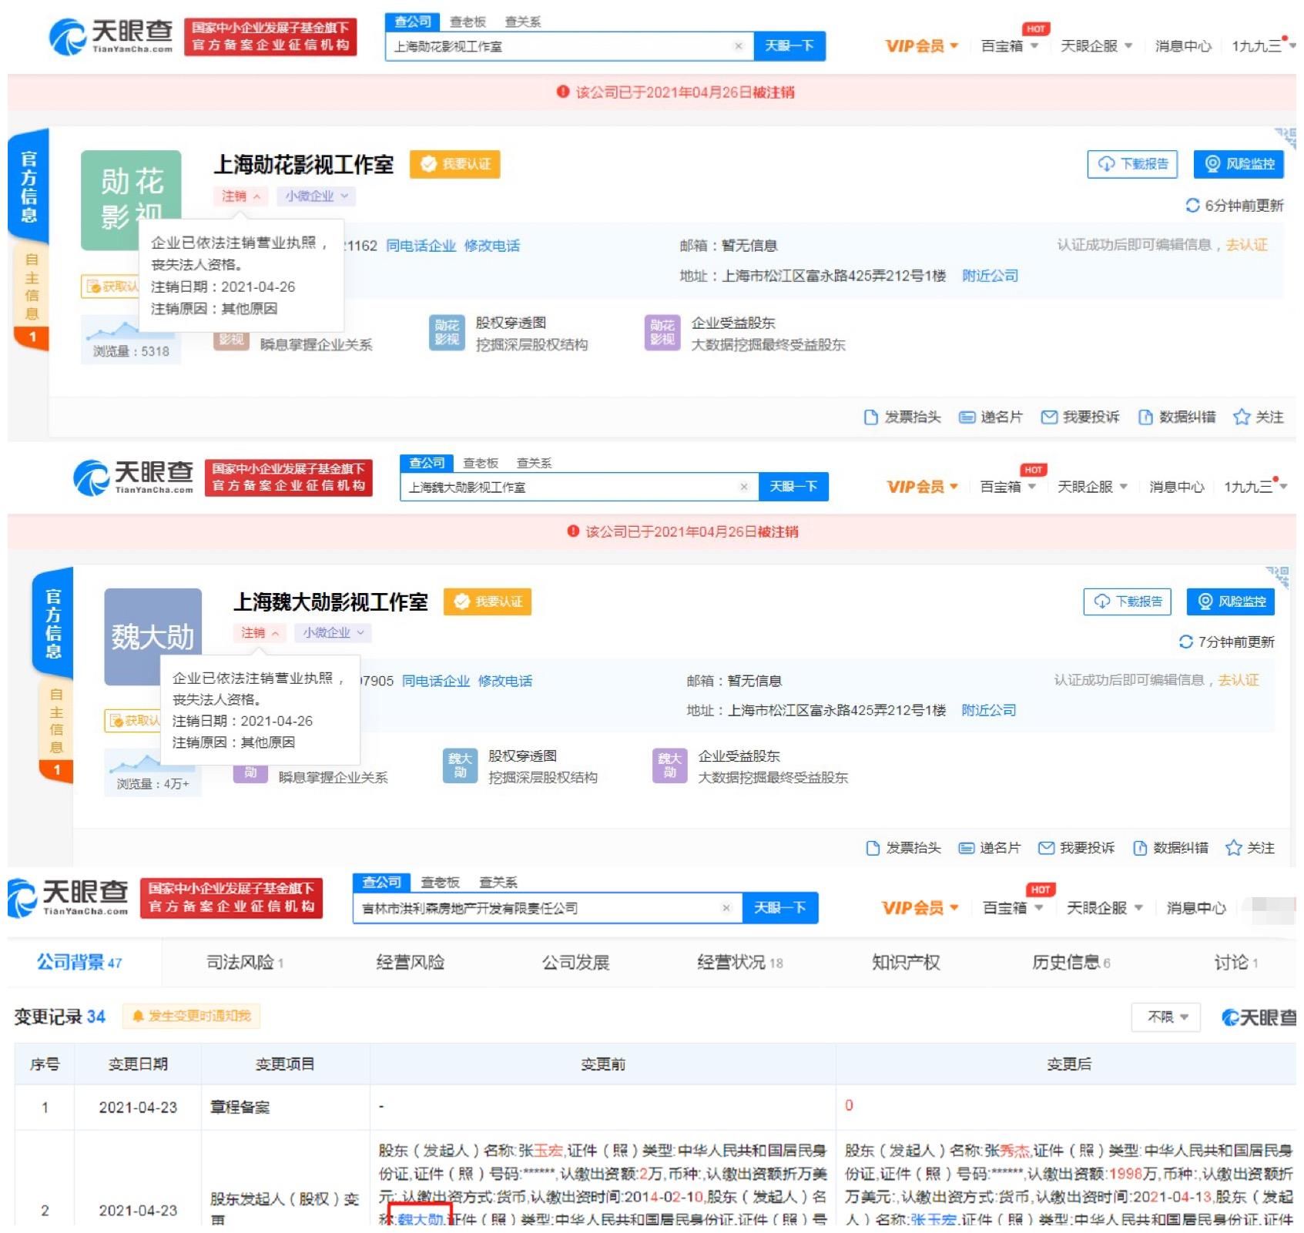This screenshot has height=1233, width=1304.
Task: Click 天眼一下 beside 上海魏大勋影视工作室 search
Action: click(793, 487)
